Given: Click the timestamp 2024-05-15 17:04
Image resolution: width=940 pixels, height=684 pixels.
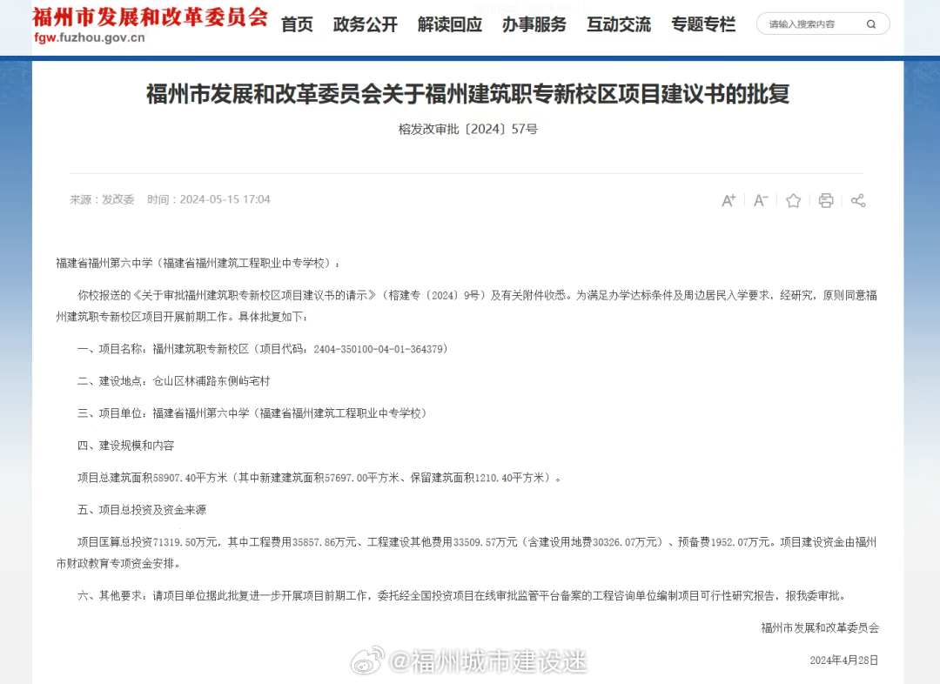Looking at the screenshot, I should click(225, 199).
